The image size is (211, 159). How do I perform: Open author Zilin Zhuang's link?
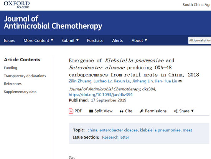point(80,81)
